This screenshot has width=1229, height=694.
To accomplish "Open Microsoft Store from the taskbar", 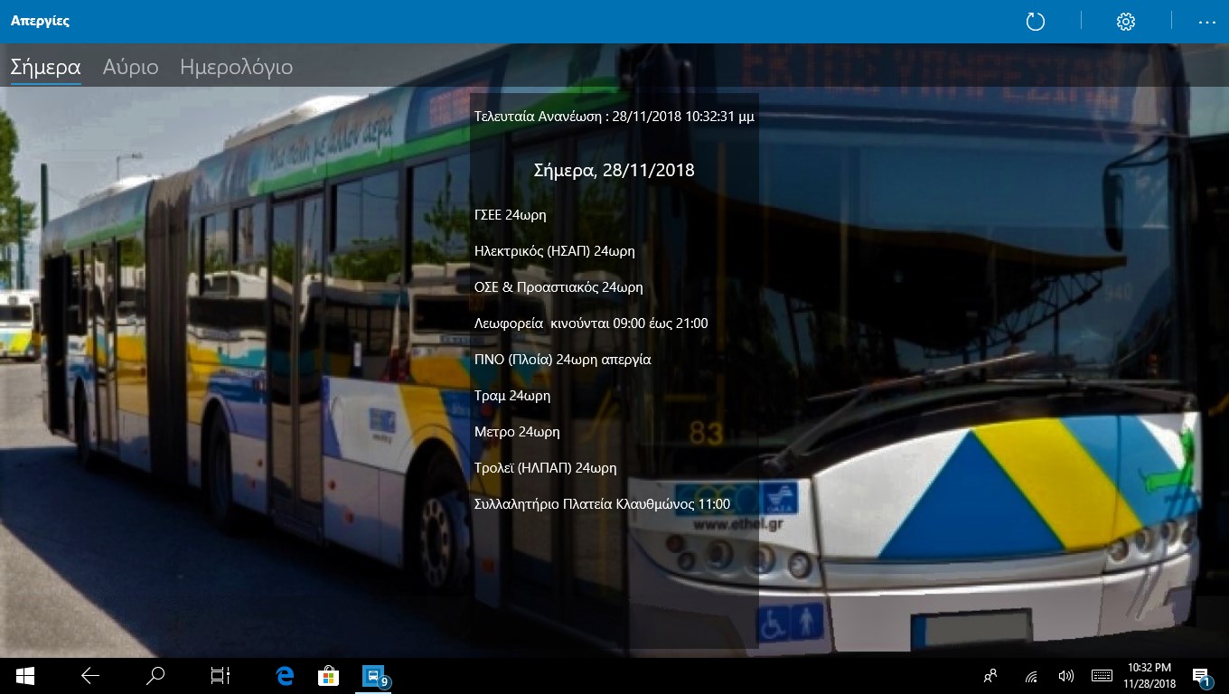I will coord(328,676).
